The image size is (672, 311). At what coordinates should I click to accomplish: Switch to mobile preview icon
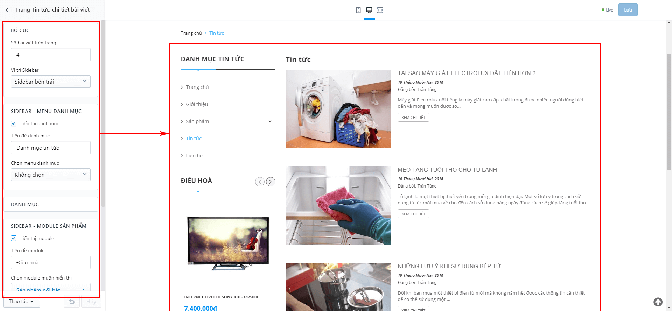(358, 10)
